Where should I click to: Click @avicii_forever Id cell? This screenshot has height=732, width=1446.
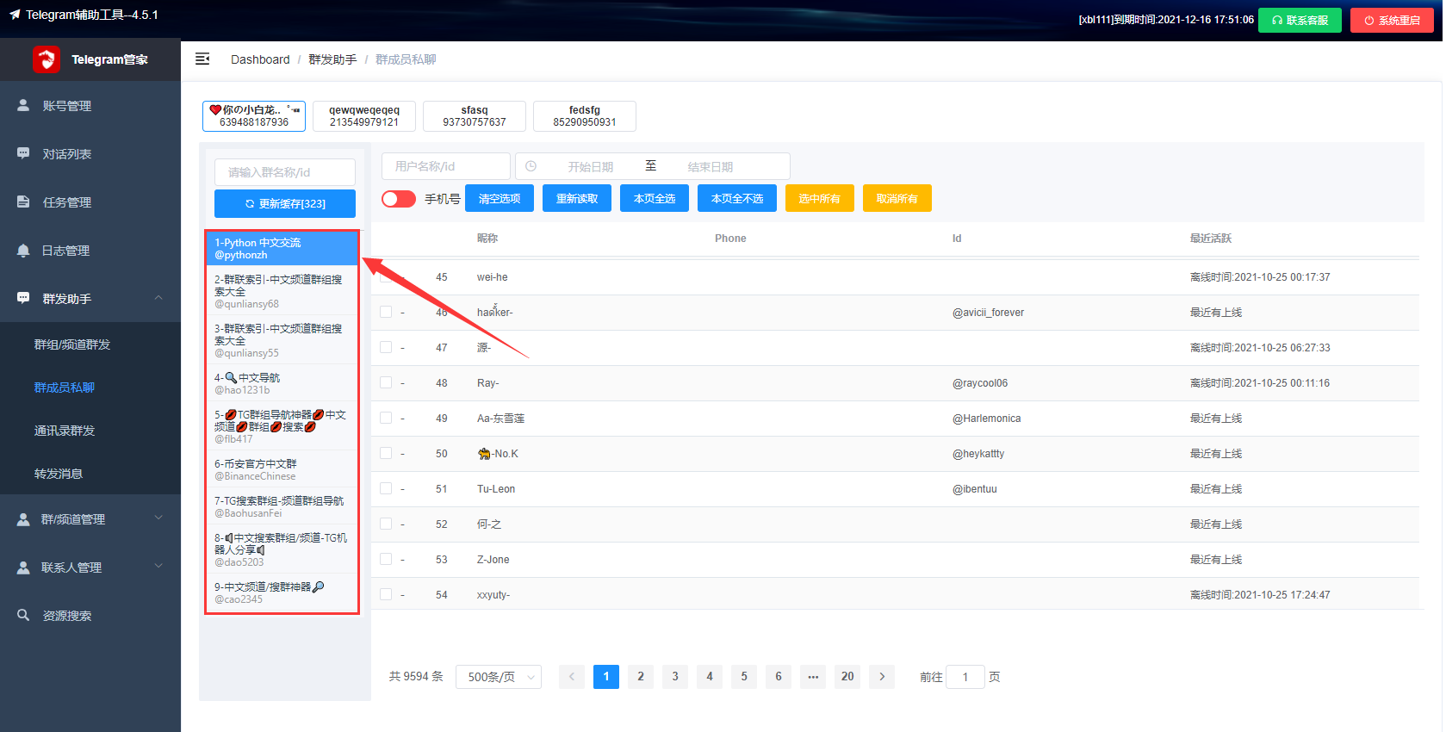[988, 313]
